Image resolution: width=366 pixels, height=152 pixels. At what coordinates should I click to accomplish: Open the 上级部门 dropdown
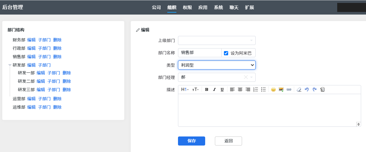216,40
